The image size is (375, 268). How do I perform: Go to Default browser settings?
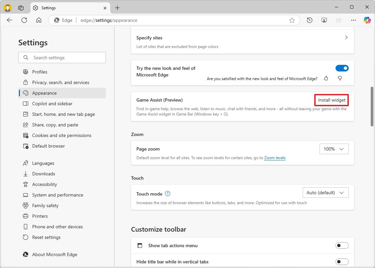[x=62, y=146]
